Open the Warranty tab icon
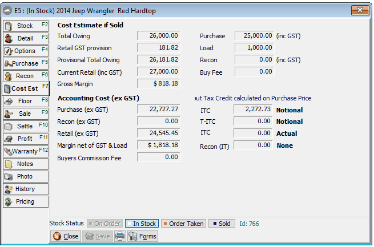The image size is (374, 247). click(9, 152)
